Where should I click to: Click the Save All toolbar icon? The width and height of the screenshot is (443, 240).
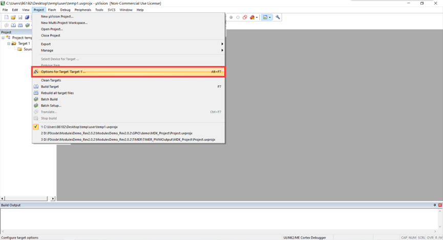coord(27,17)
